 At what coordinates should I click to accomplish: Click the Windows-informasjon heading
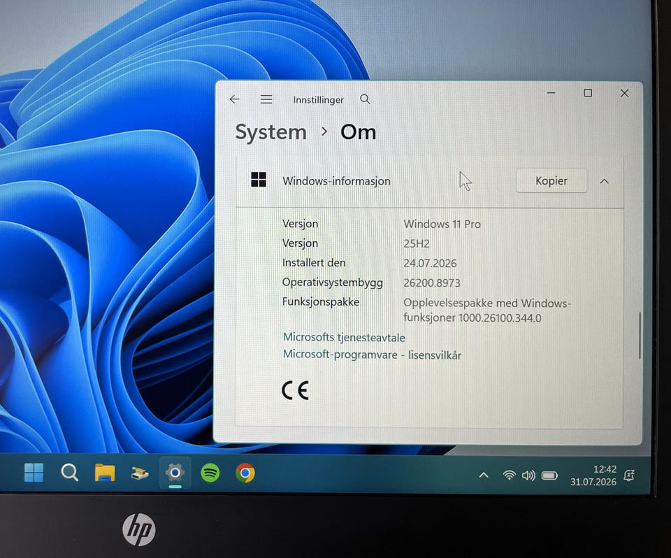tap(336, 180)
